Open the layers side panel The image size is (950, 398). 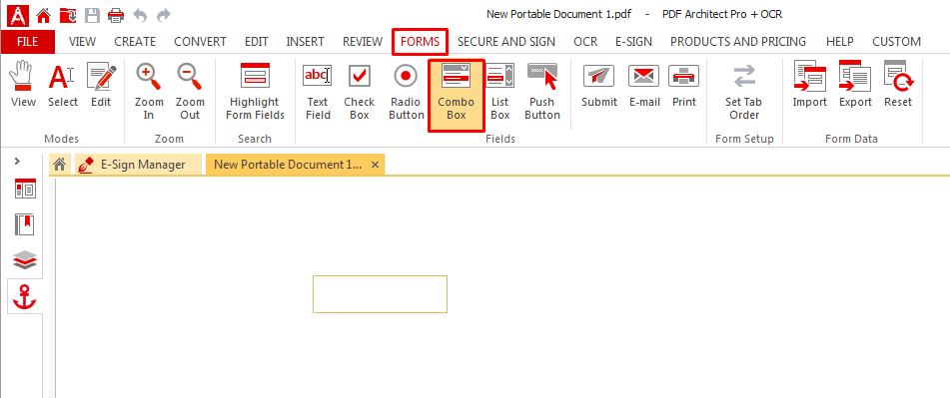(x=25, y=261)
